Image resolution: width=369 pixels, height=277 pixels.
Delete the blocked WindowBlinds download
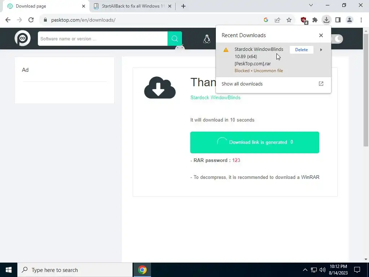click(302, 50)
